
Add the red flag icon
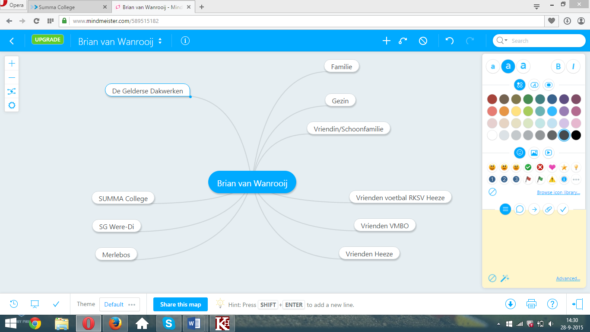[528, 179]
